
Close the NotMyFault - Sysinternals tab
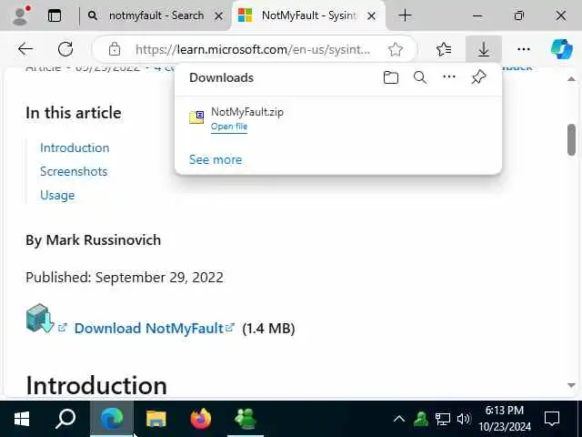point(371,16)
